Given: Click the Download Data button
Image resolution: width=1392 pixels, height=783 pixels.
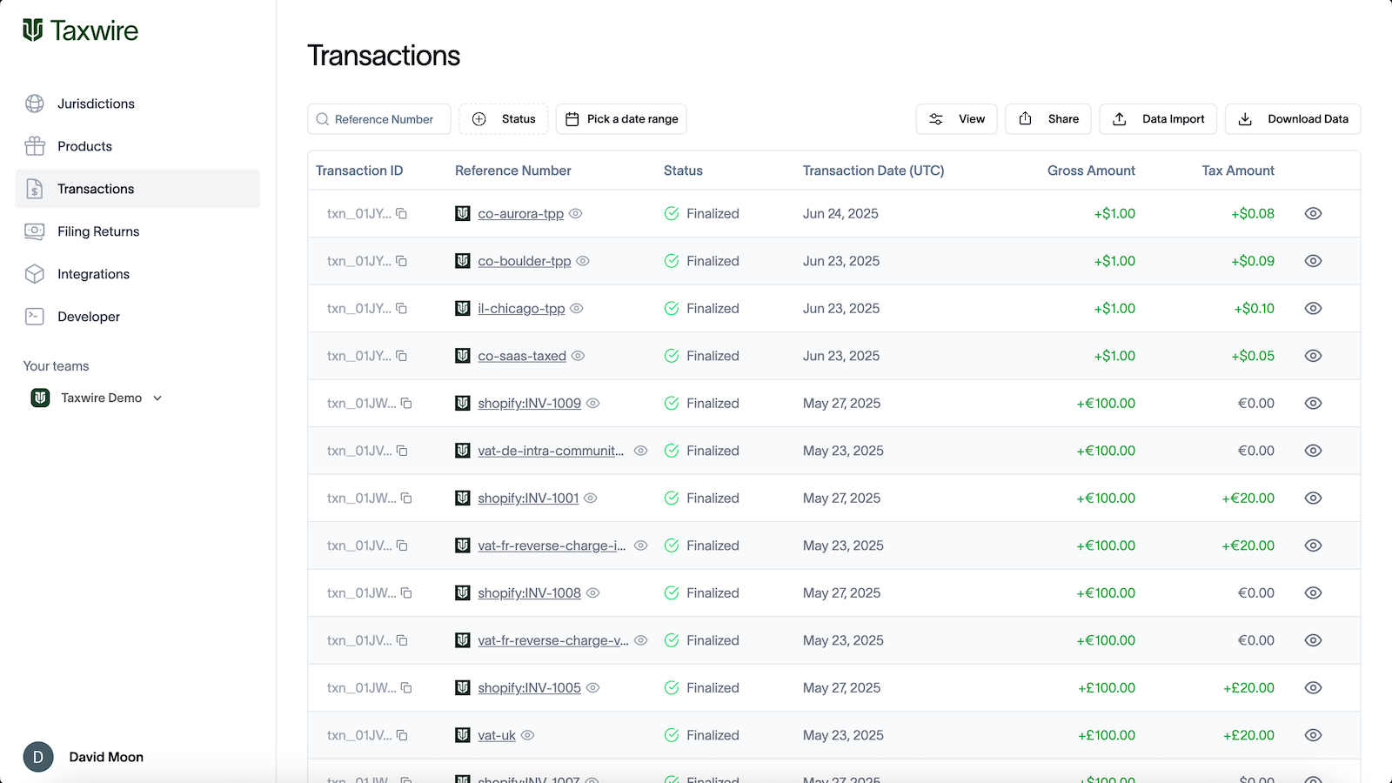Looking at the screenshot, I should 1293,119.
